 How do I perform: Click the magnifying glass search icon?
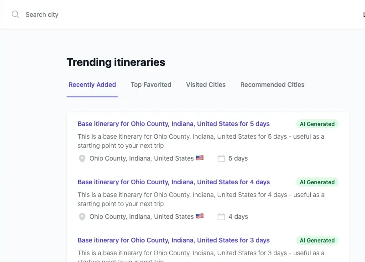click(x=16, y=15)
